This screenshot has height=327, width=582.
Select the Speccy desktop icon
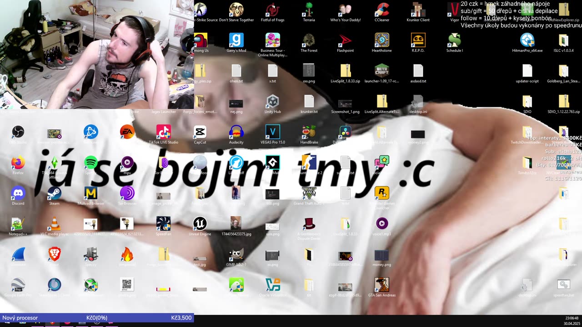91,256
